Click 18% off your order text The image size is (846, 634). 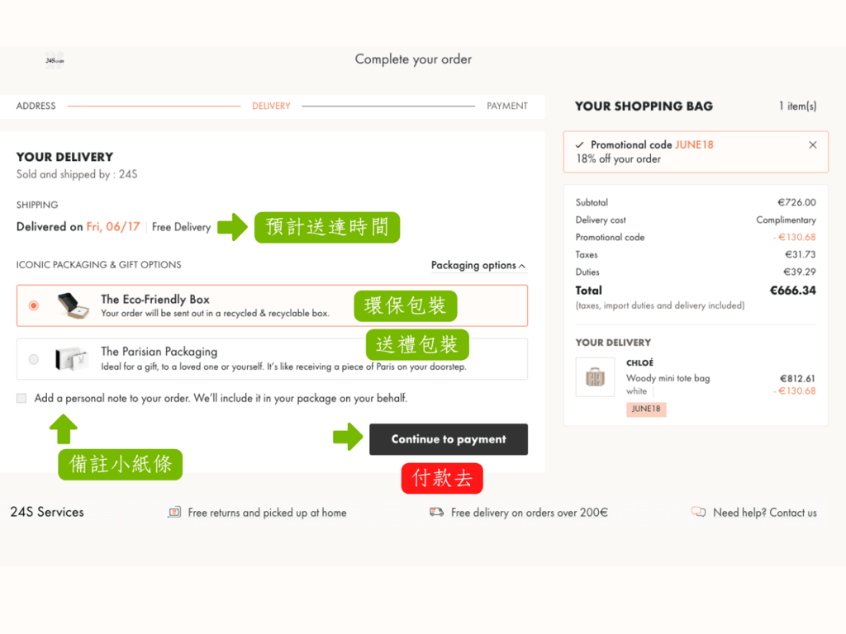618,159
